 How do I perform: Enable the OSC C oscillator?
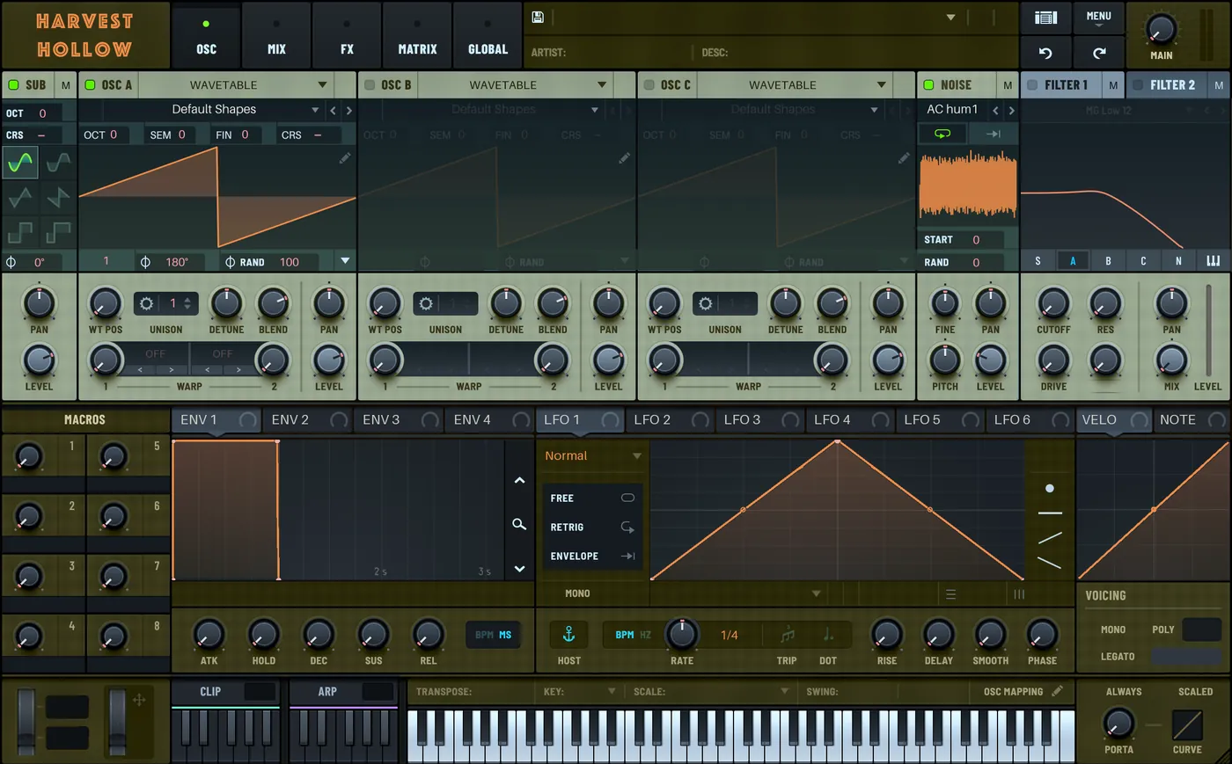coord(649,85)
